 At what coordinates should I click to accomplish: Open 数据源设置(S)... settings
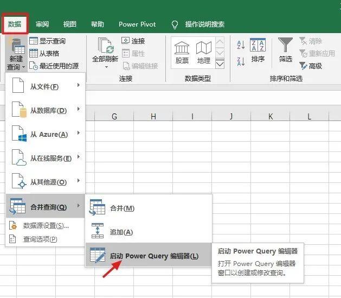45,226
